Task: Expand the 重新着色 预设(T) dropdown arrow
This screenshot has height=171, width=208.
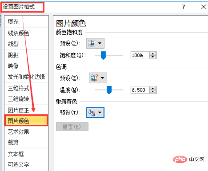Action: click(100, 112)
